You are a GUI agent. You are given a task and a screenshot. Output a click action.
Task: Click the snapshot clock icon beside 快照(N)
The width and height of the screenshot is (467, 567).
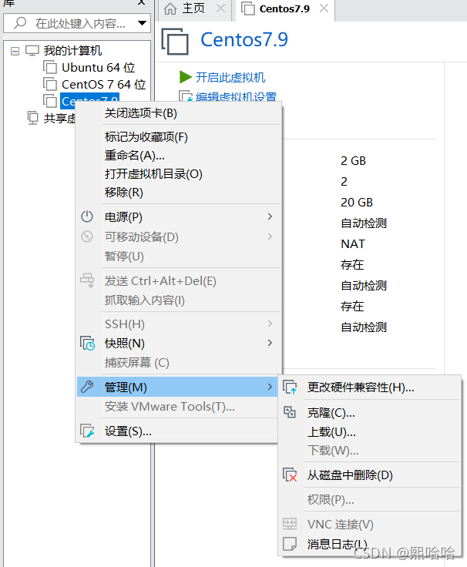click(x=87, y=344)
